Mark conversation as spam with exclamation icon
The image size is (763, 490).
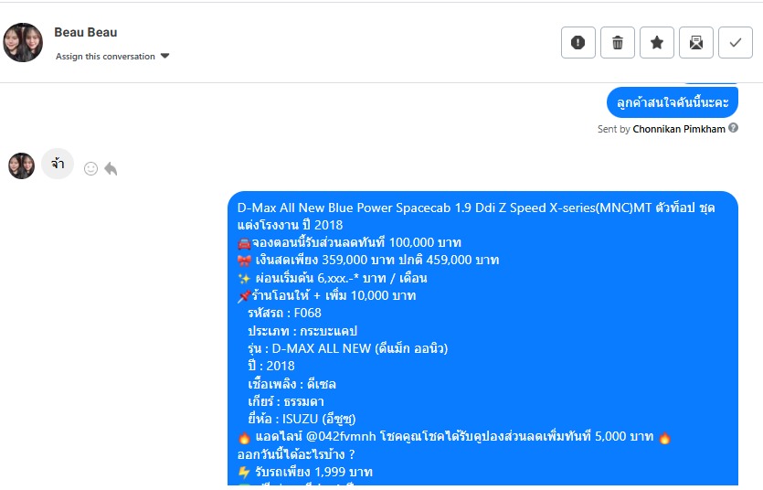click(x=578, y=43)
